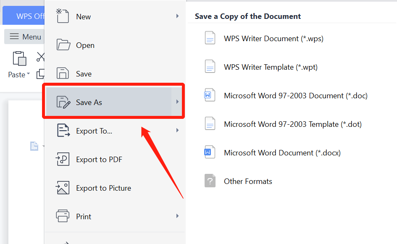Select the Save As menu entry
The width and height of the screenshot is (397, 244).
114,102
